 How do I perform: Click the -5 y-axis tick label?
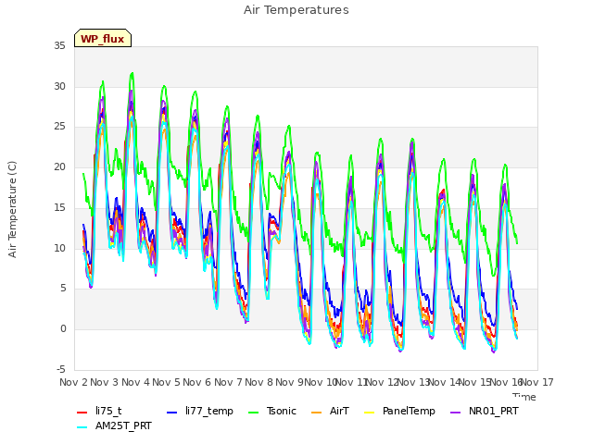[x=61, y=369]
